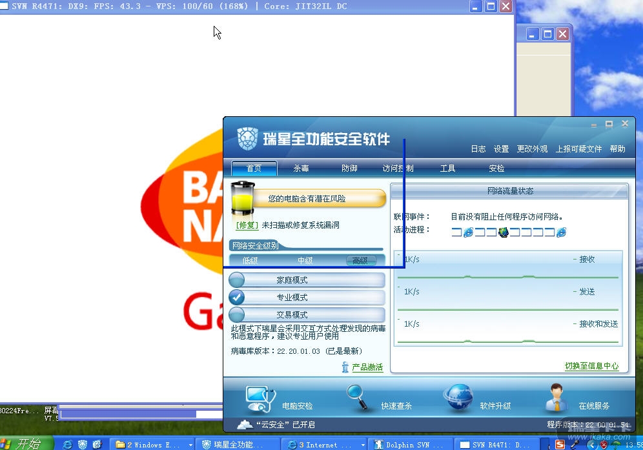Click the [修复] repair link
This screenshot has width=643, height=450.
coord(247,225)
